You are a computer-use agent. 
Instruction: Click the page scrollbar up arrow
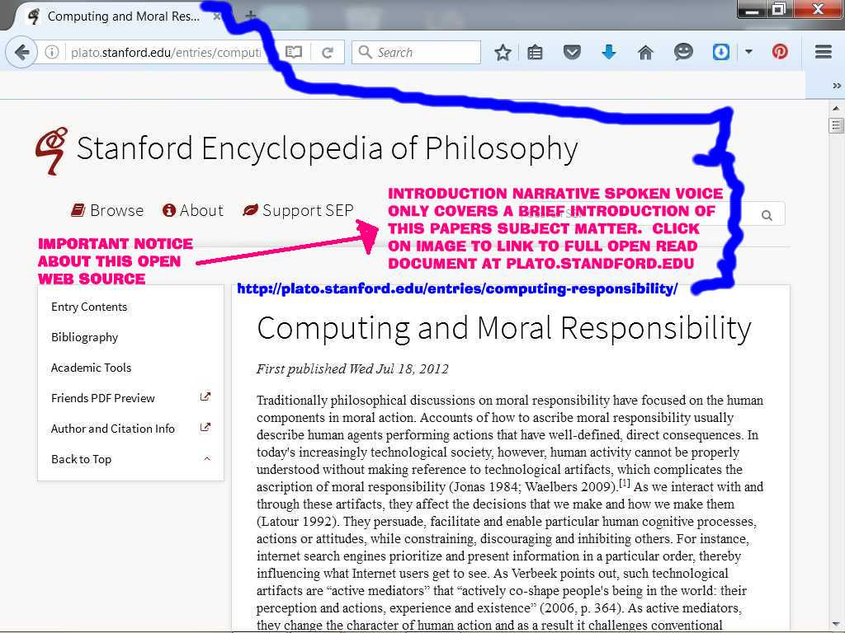(x=836, y=108)
